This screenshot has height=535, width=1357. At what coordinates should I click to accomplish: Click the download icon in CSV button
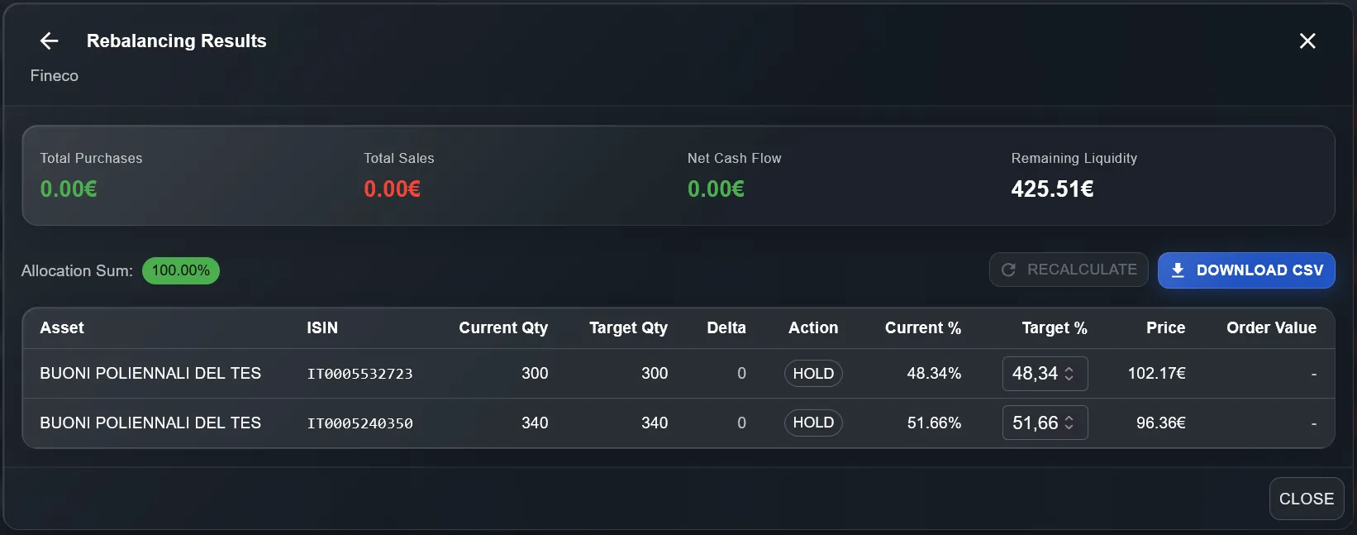(x=1178, y=270)
